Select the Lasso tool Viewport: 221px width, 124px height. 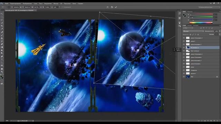coord(2,20)
